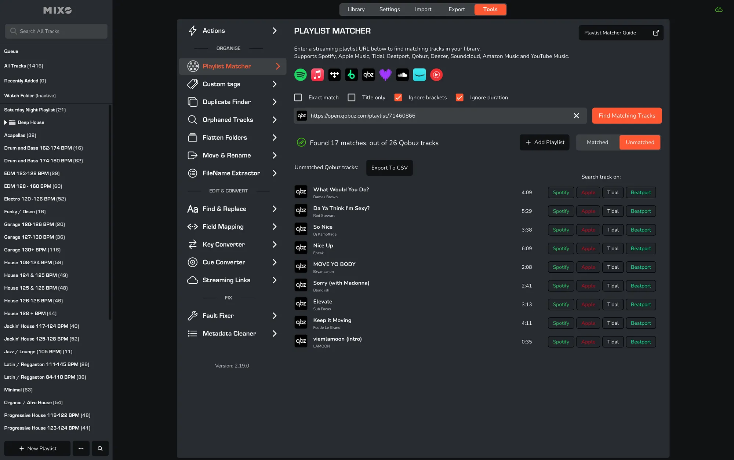Expand the Deep House folder triangle

[6, 122]
